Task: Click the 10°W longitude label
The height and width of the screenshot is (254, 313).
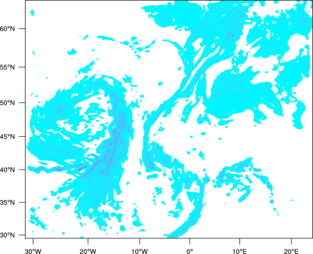Action: pos(140,251)
